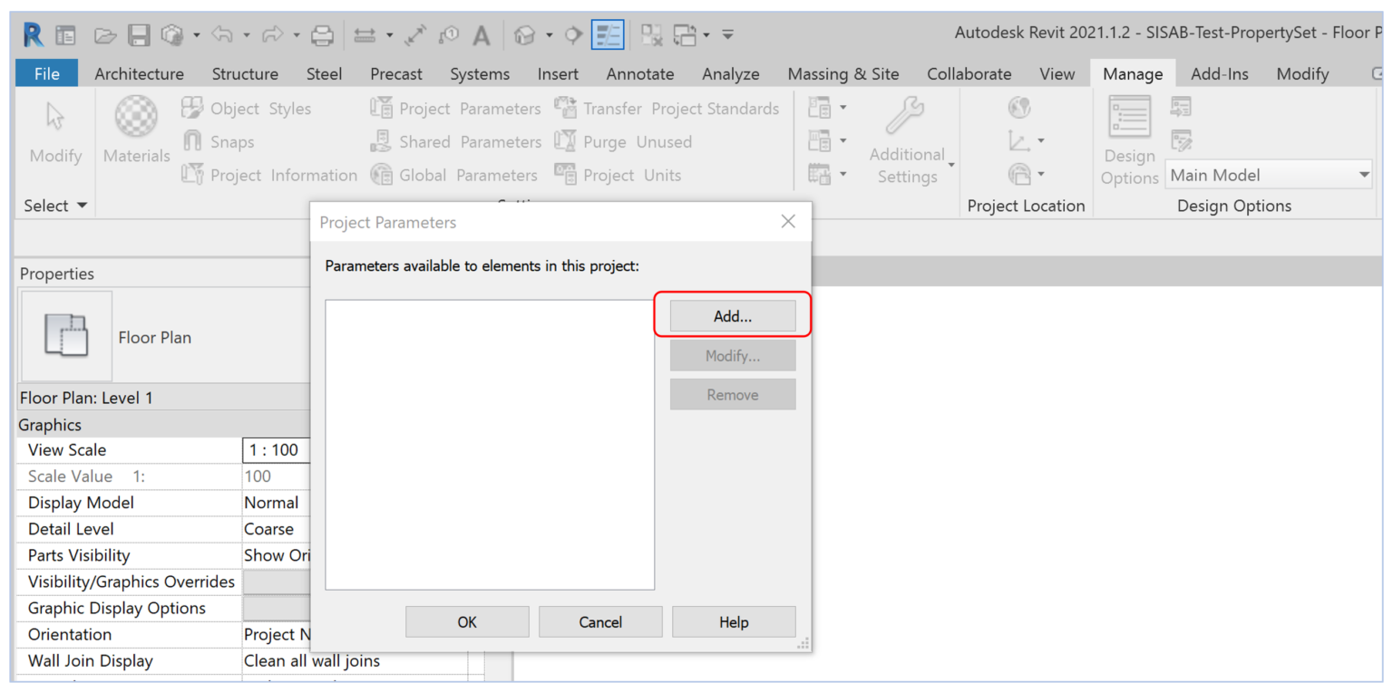Click the Revit application logo icon

[33, 35]
